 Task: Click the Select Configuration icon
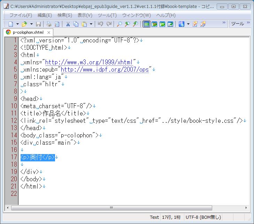click(182, 24)
